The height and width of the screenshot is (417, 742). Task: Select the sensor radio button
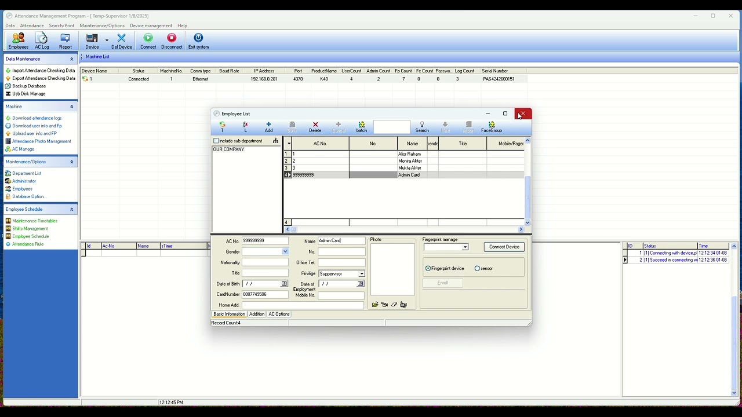click(x=477, y=268)
